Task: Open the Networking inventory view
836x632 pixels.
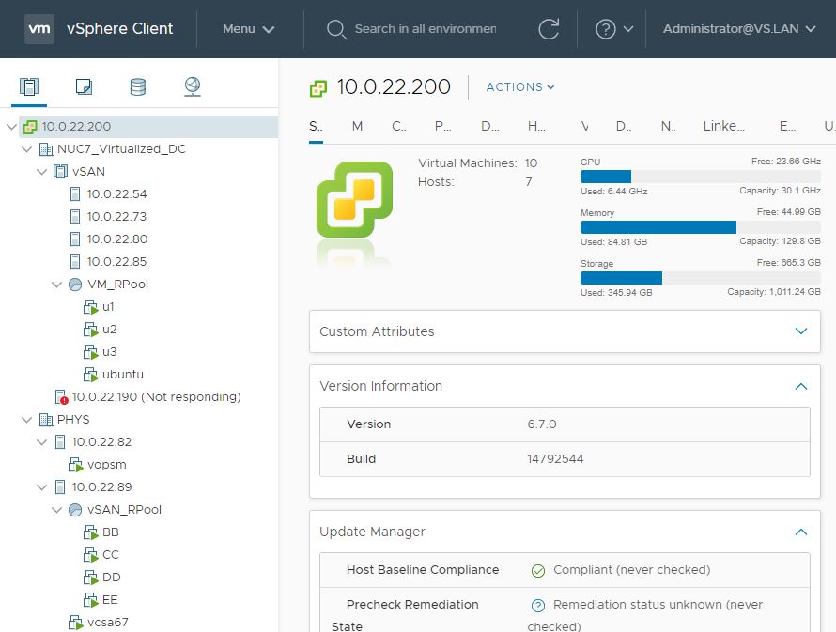Action: [193, 86]
